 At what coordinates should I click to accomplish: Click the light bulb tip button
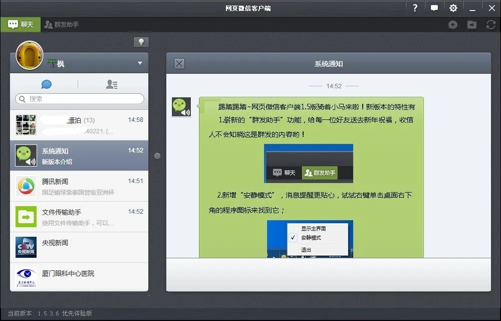pyautogui.click(x=141, y=42)
